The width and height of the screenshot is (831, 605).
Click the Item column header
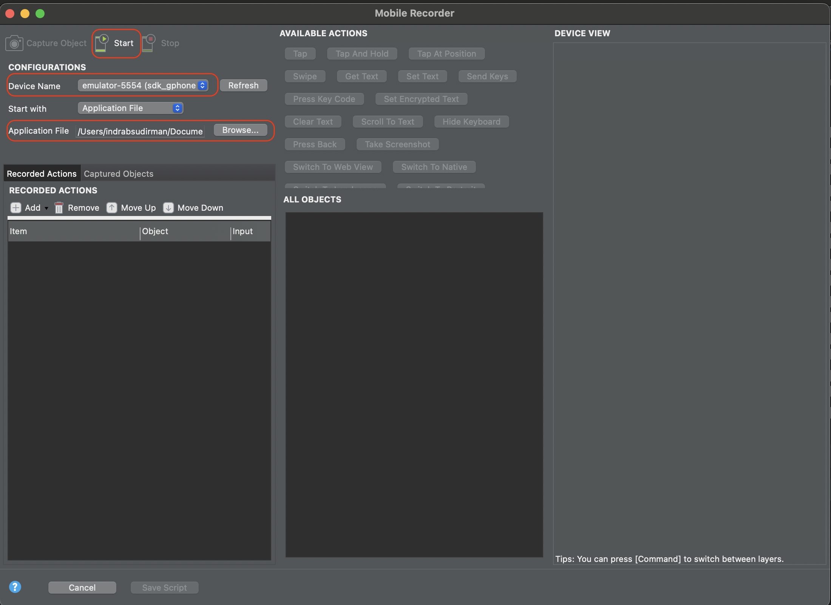click(18, 232)
